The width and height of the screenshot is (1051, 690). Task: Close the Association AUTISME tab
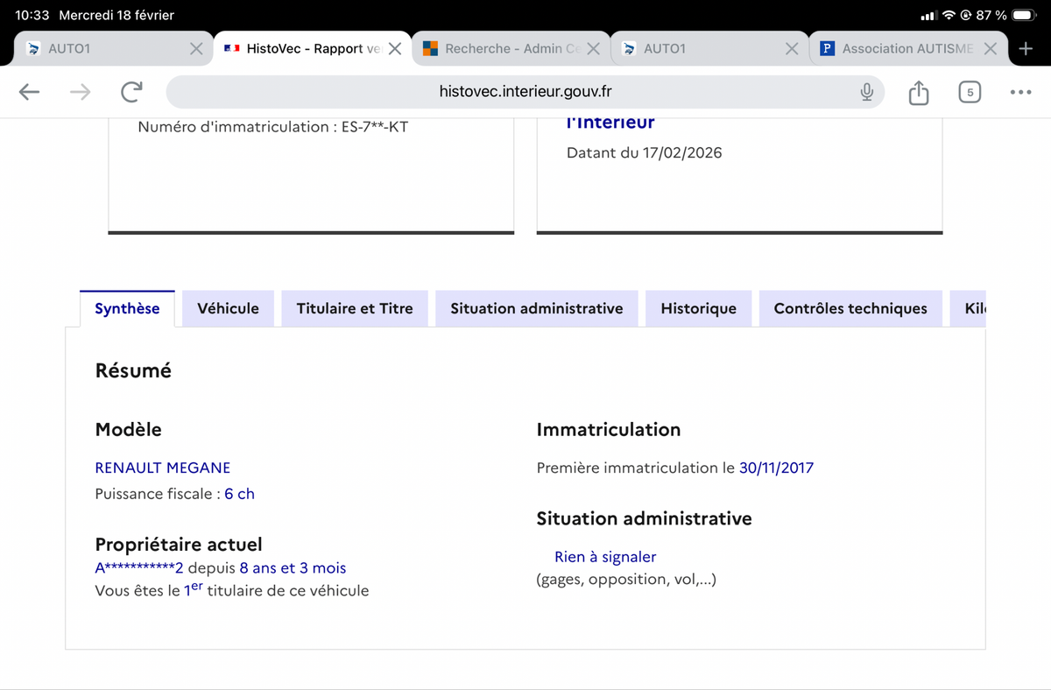tap(990, 49)
